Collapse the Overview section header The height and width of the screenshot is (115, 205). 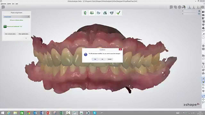tap(16, 17)
